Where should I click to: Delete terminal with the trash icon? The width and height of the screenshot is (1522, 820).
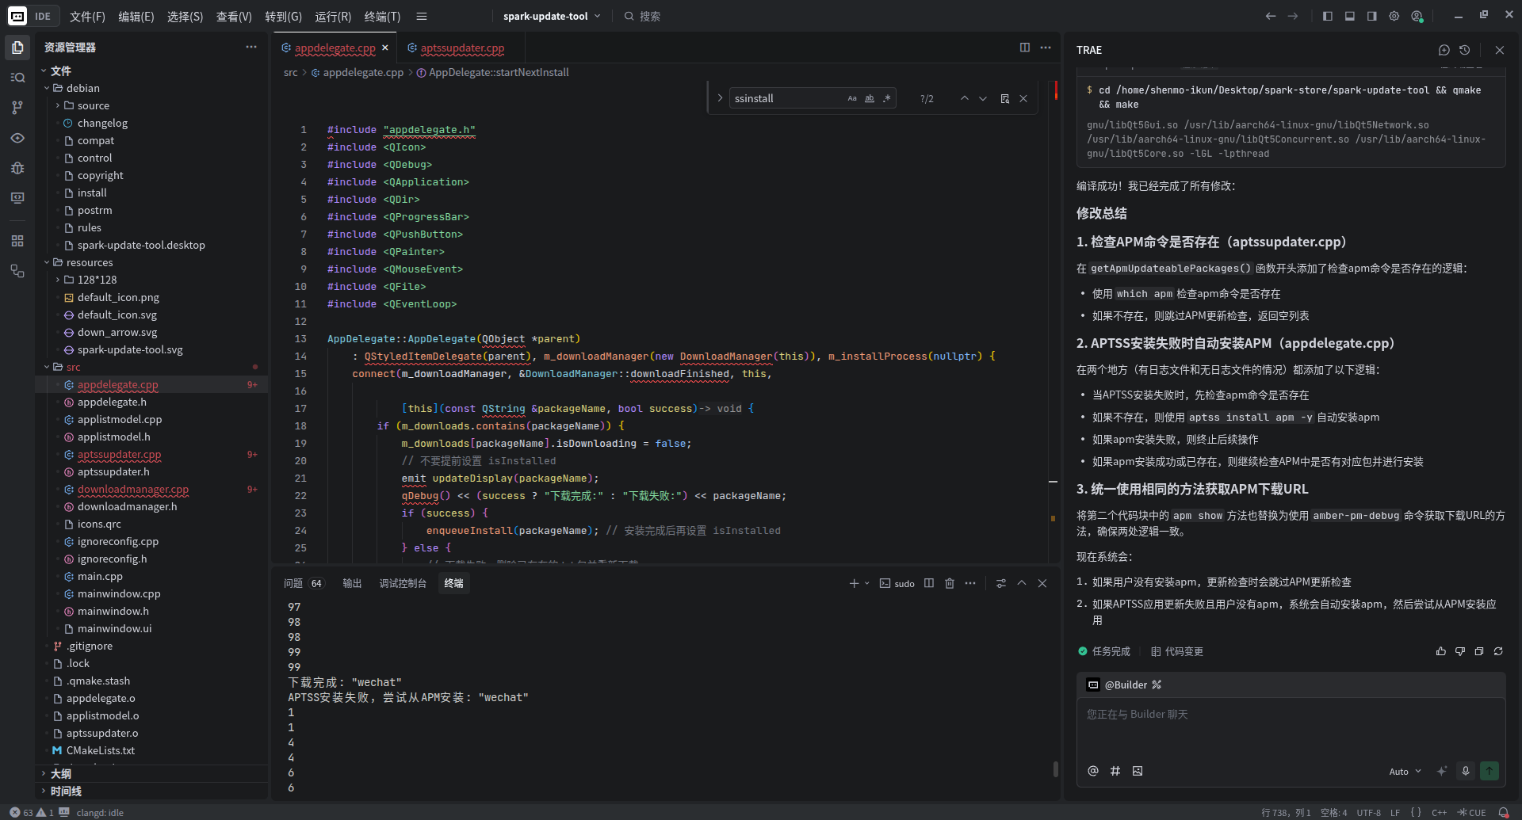pyautogui.click(x=949, y=584)
